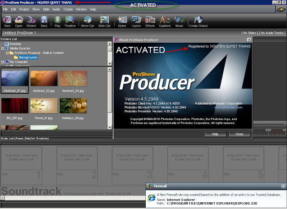The height and width of the screenshot is (209, 287).
Task: Select the Backgrounds folder
Action: (x=28, y=57)
